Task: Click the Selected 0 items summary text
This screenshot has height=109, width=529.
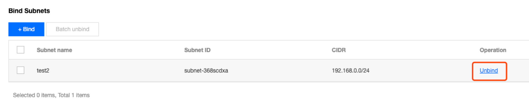Action: (x=34, y=95)
